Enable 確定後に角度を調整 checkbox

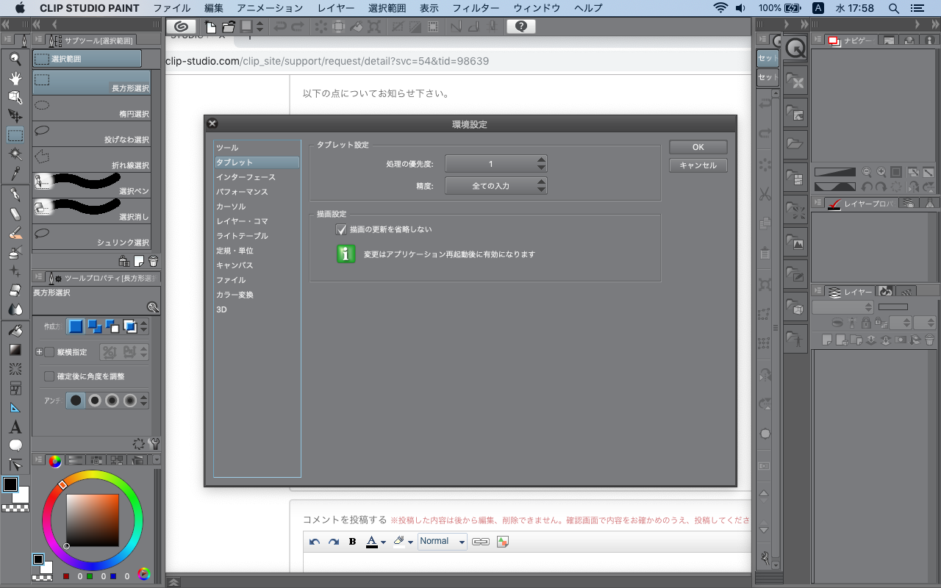click(x=50, y=376)
